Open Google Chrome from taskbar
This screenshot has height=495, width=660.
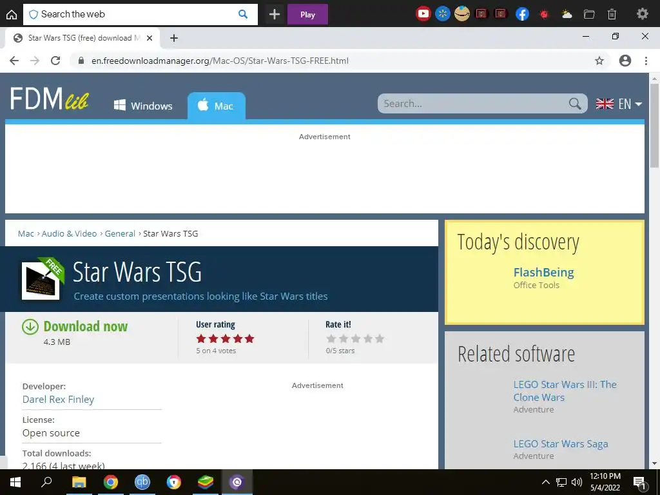[111, 482]
